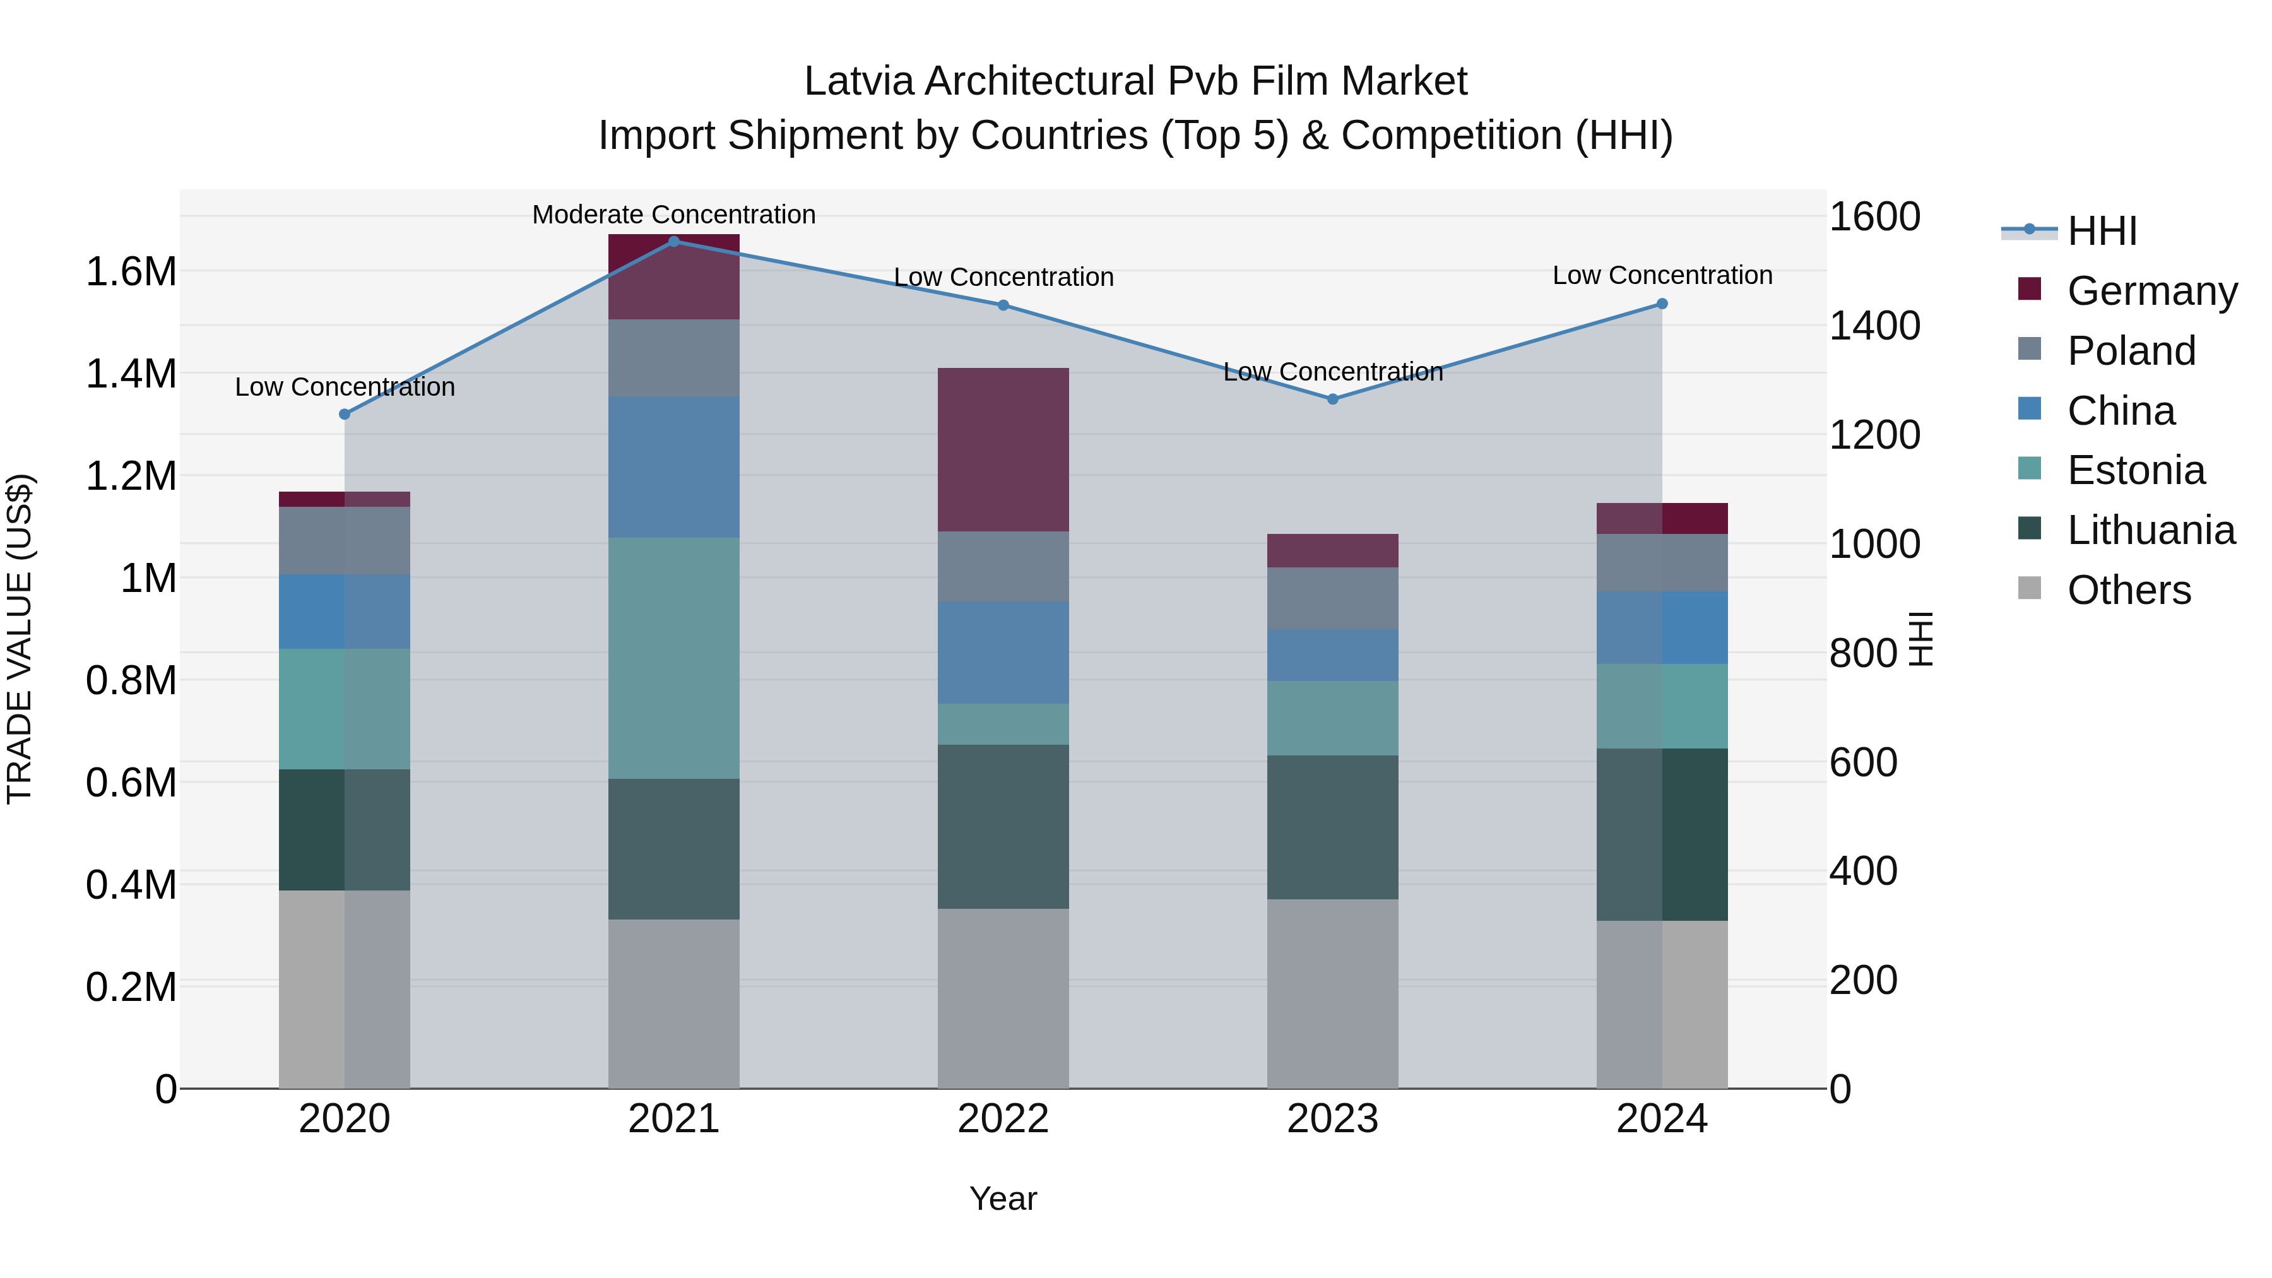Click the 'Year' axis title
2272x1278 pixels.
coord(1003,1198)
